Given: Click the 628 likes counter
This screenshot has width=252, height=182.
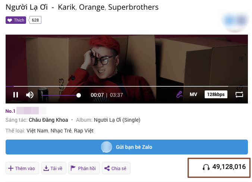Looking at the screenshot, I should [35, 20].
